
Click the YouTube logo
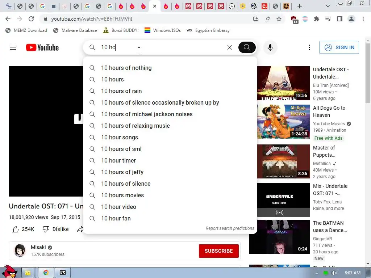point(42,47)
